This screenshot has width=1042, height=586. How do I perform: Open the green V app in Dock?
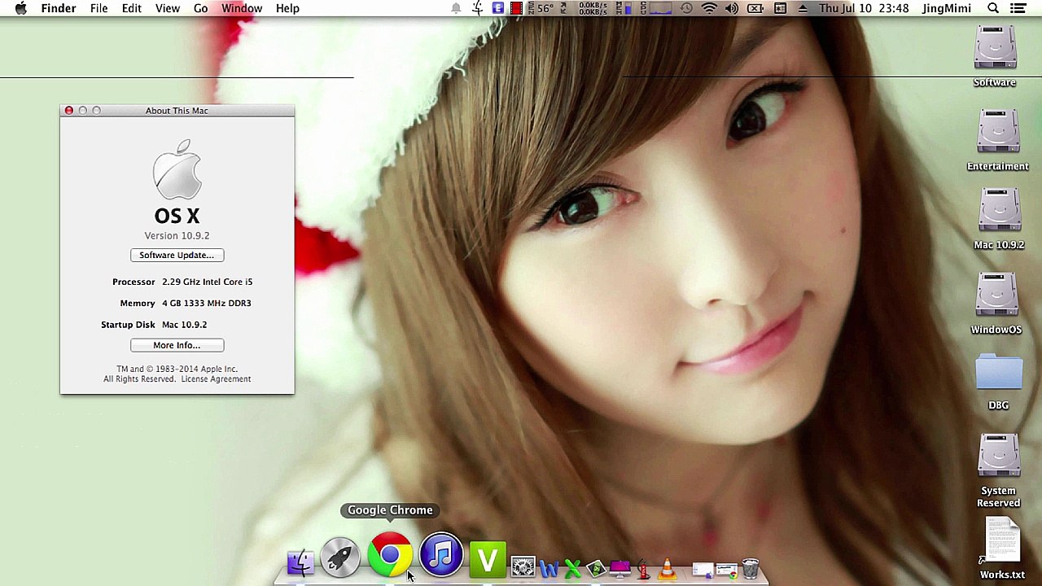[x=488, y=560]
